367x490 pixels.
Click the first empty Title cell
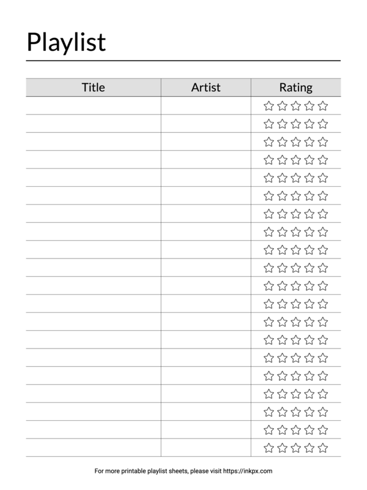pos(93,105)
